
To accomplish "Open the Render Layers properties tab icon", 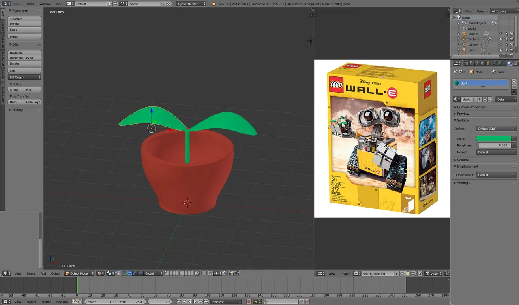I will [x=472, y=63].
